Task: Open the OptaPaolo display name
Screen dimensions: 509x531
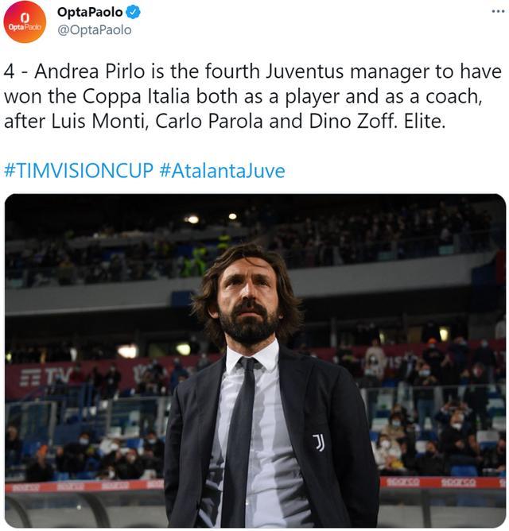Action: point(90,12)
